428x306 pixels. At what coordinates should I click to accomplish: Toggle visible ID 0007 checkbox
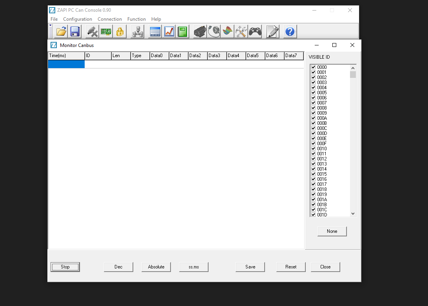[314, 103]
